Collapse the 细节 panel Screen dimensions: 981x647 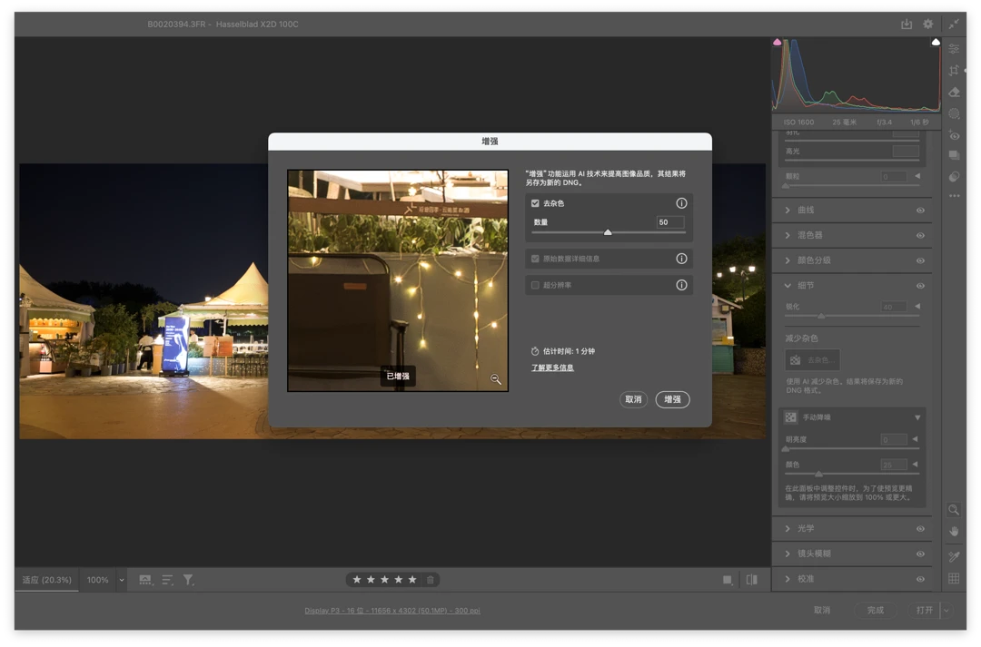(787, 286)
